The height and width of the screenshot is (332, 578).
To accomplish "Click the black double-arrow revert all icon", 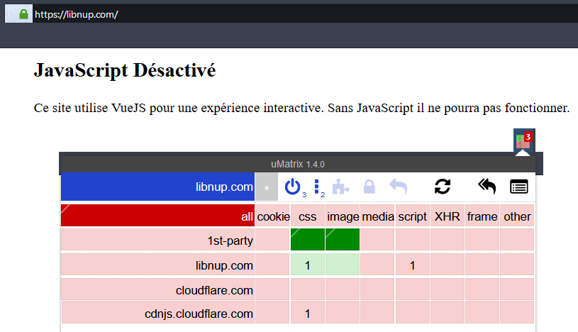I will [487, 187].
